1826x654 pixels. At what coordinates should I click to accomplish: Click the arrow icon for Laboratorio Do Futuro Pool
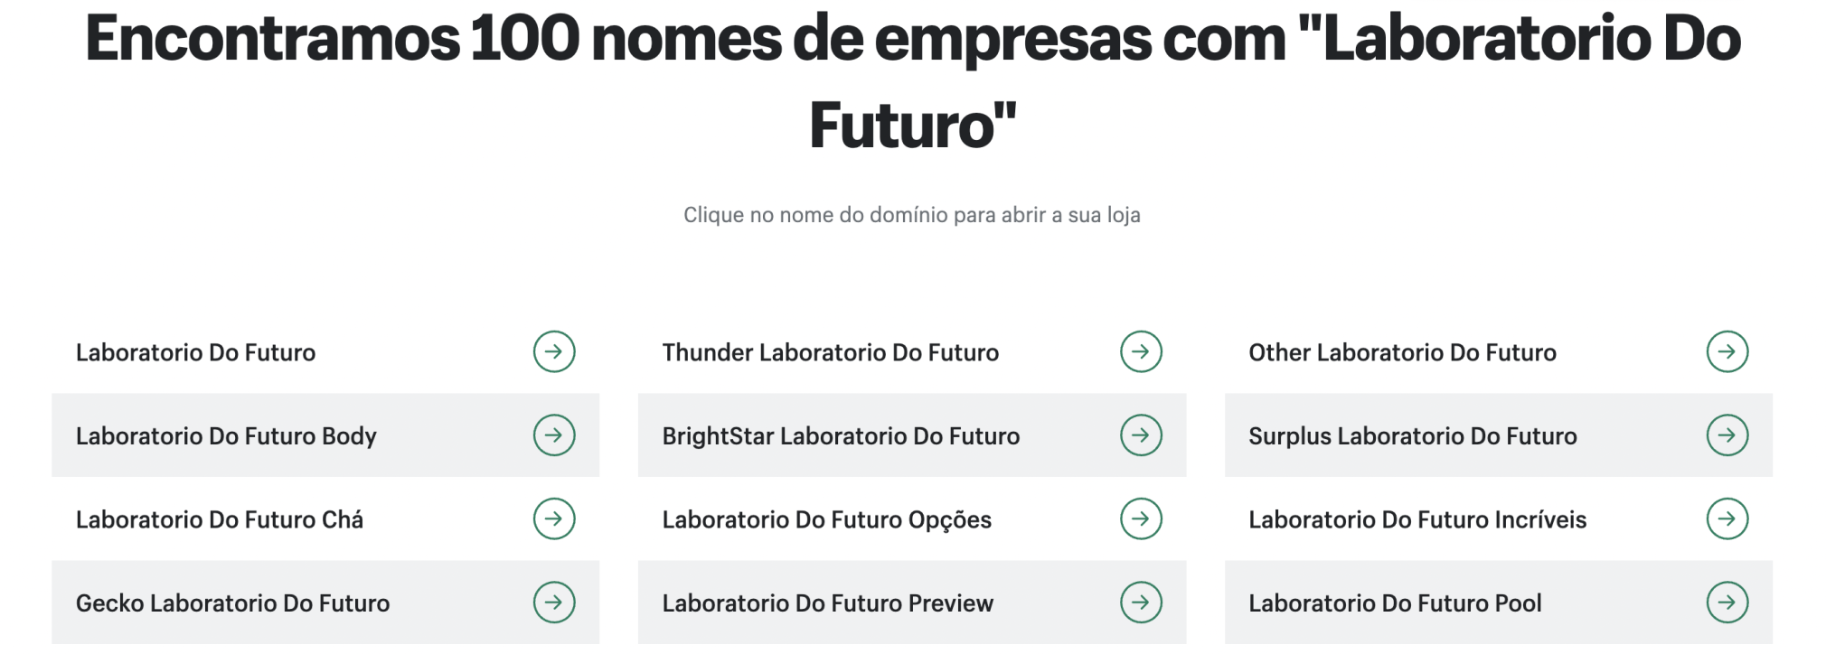point(1727,602)
